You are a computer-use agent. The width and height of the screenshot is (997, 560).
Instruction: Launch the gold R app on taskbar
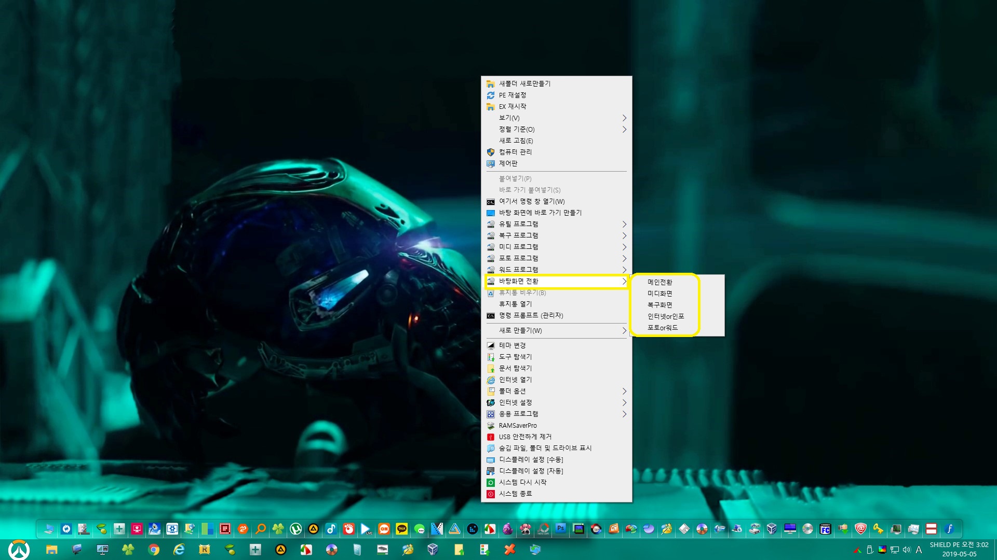[x=204, y=550]
